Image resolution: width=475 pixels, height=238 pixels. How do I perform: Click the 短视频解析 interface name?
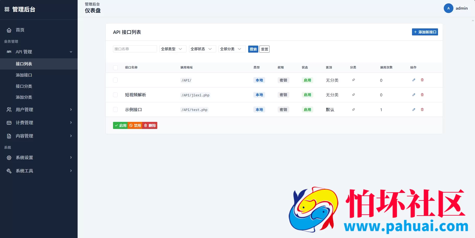point(135,95)
